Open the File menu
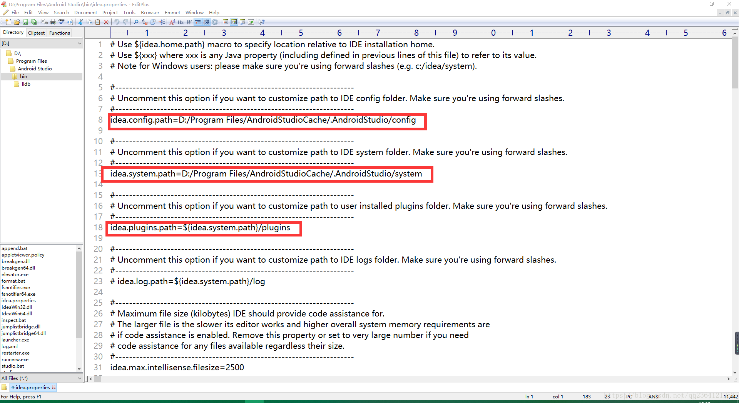Viewport: 739px width, 403px height. 15,13
